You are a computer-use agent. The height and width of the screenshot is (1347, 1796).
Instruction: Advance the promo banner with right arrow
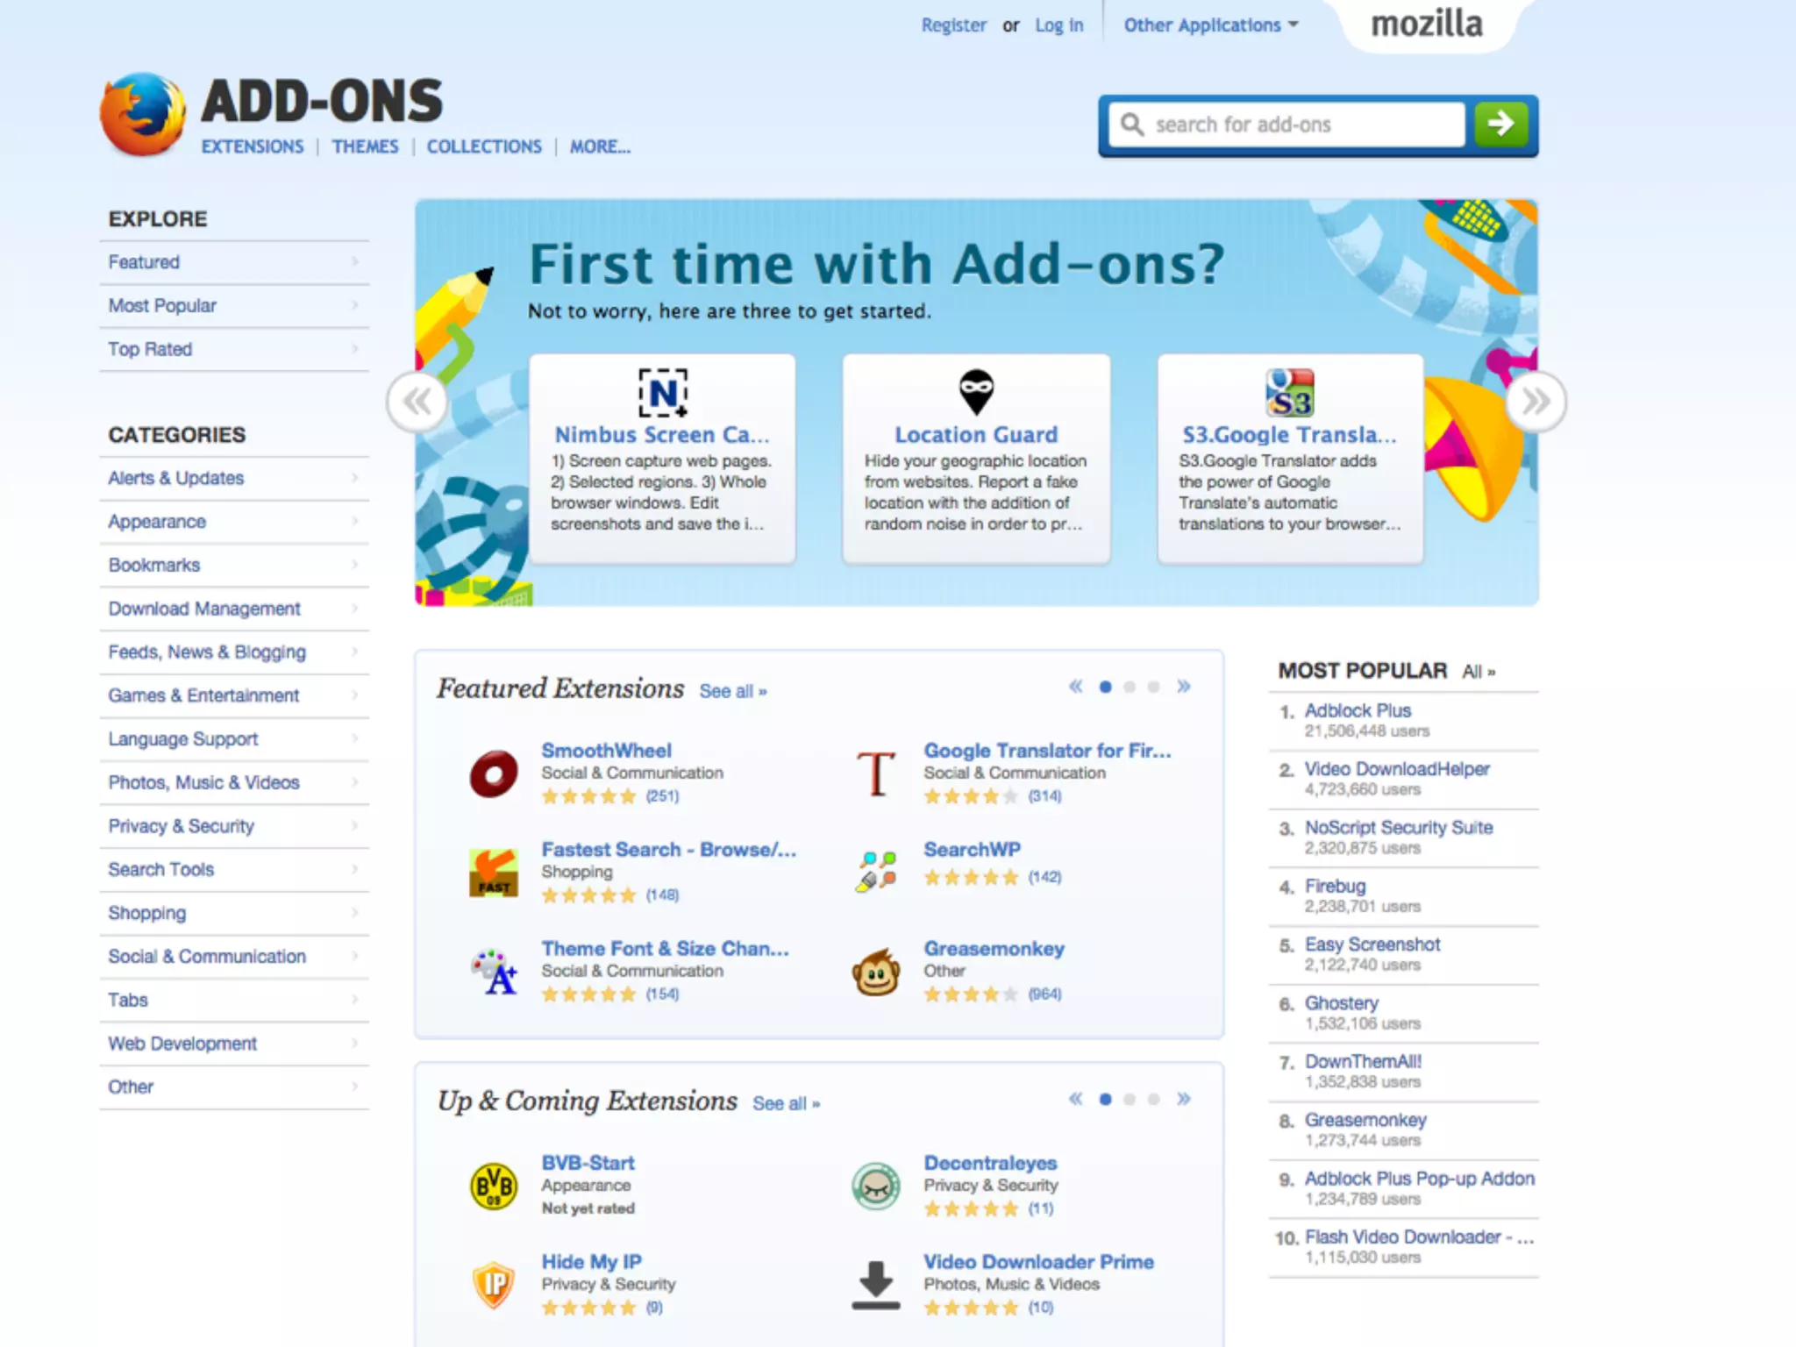[1535, 402]
